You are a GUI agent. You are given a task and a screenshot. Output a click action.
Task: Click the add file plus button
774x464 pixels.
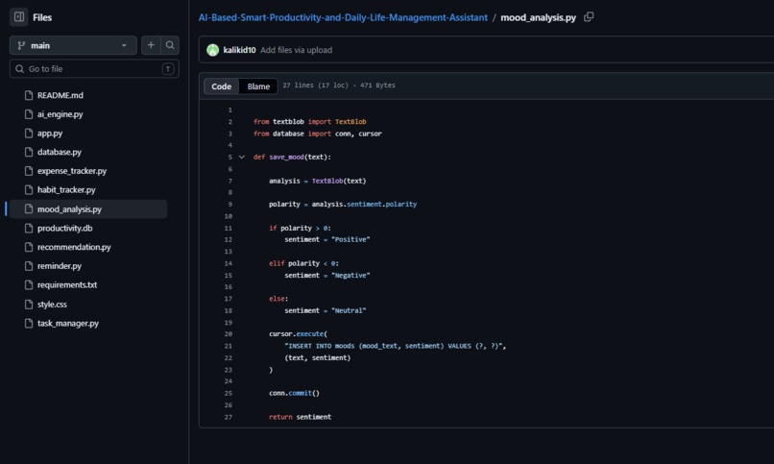[151, 45]
